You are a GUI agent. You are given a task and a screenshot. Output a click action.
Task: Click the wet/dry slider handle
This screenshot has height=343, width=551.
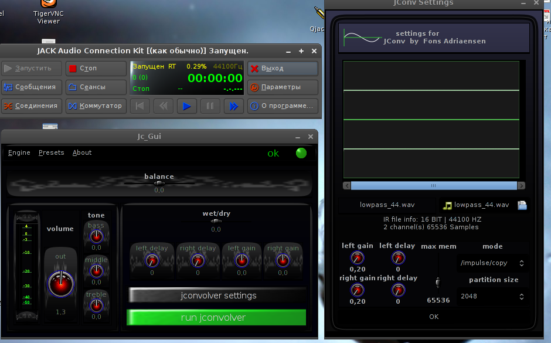point(216,221)
